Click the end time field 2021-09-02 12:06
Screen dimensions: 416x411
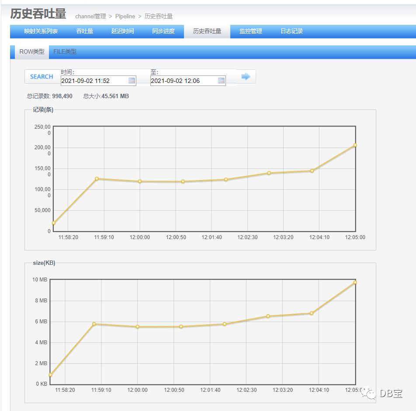point(188,81)
